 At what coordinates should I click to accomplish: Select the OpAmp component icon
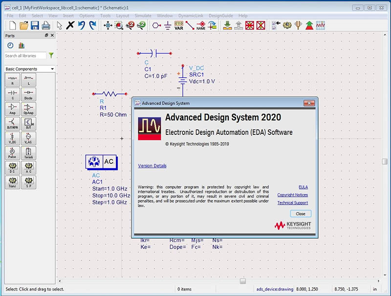click(28, 108)
